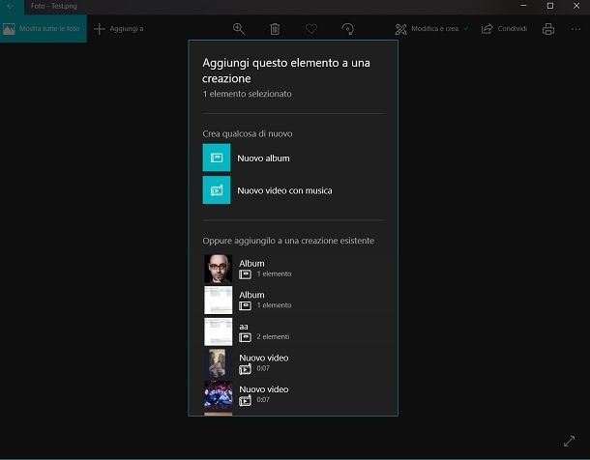Open 'Mostra tutte le foto' view
Image resolution: width=590 pixels, height=460 pixels.
(x=43, y=29)
